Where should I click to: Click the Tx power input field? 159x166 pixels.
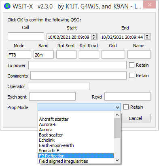[x=77, y=65]
